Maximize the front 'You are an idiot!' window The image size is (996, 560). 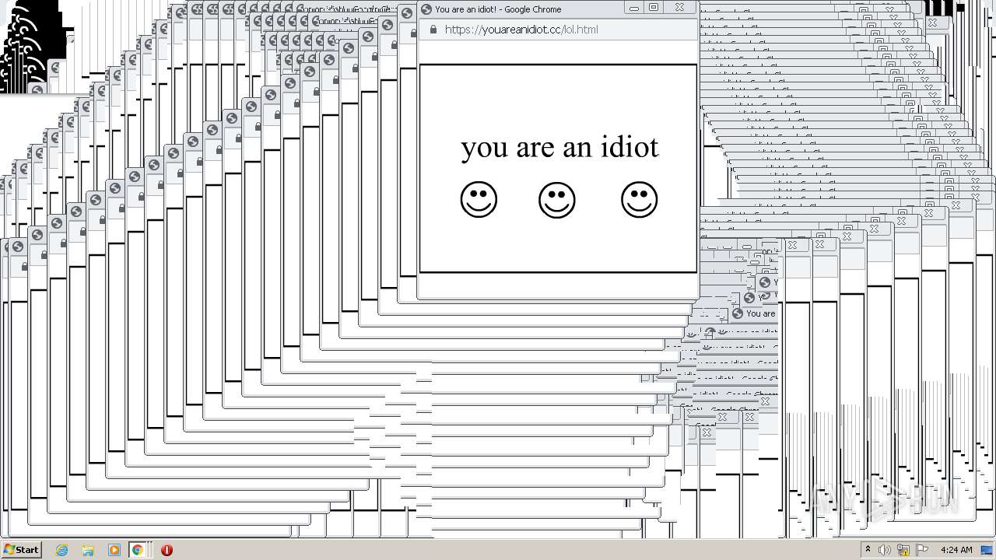click(x=654, y=8)
